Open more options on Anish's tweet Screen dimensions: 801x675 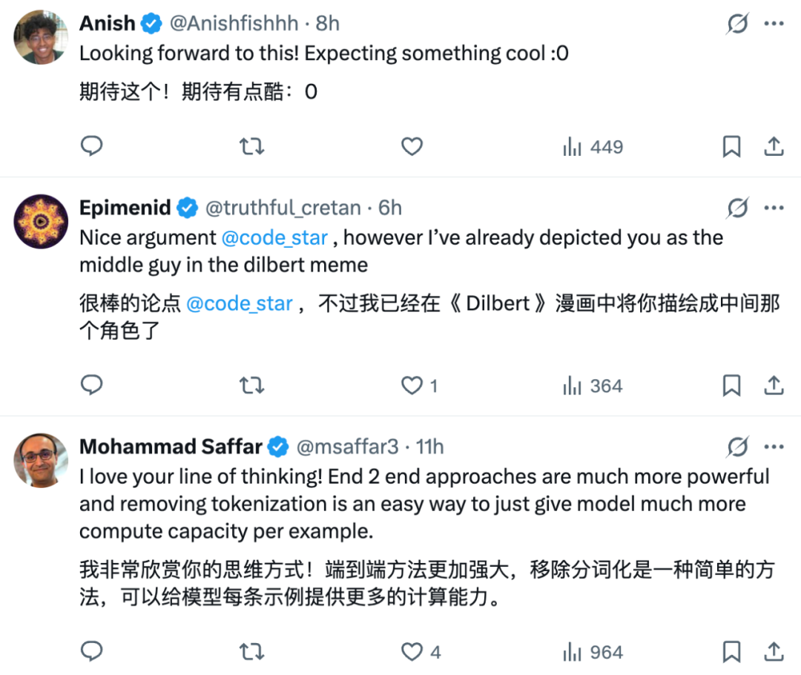774,24
